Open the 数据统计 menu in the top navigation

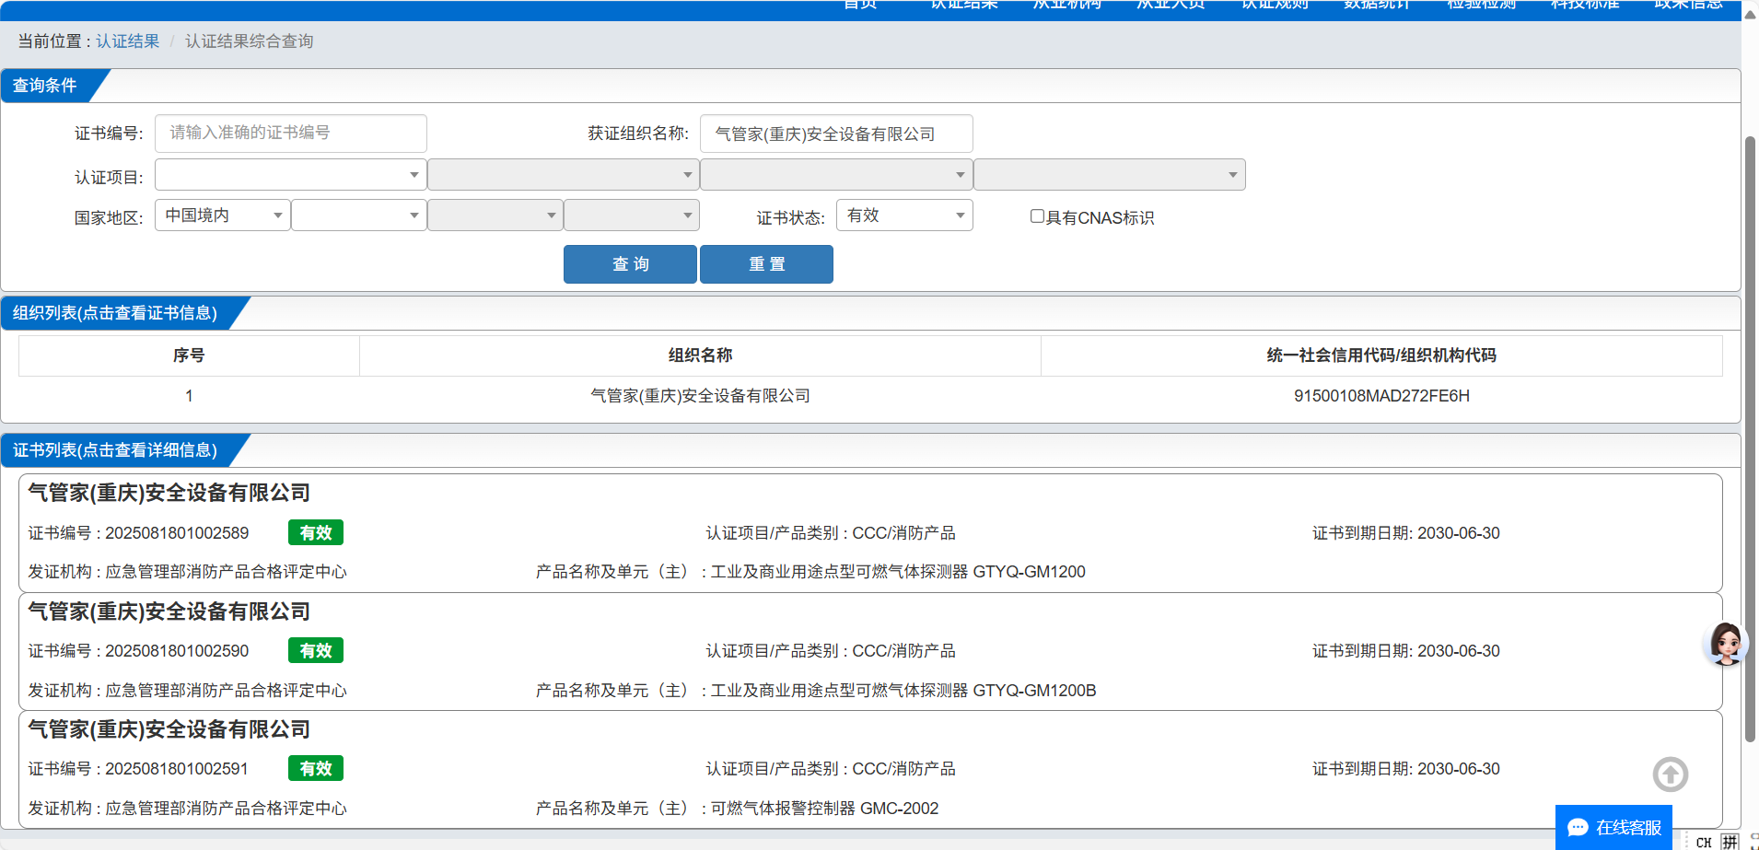pyautogui.click(x=1377, y=6)
